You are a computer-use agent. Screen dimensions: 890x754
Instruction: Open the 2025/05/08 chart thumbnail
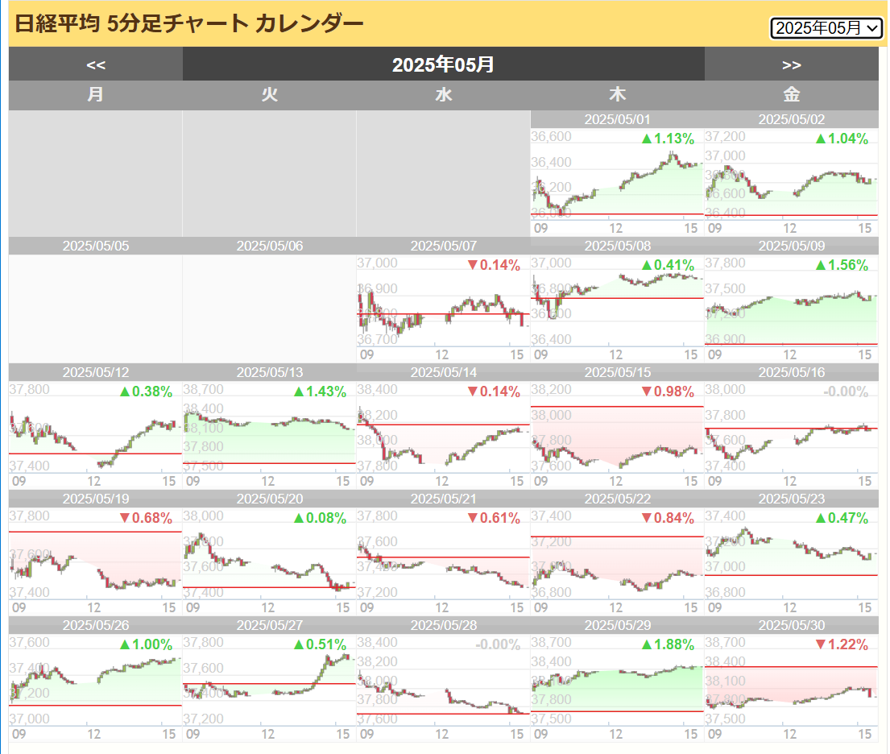point(618,309)
